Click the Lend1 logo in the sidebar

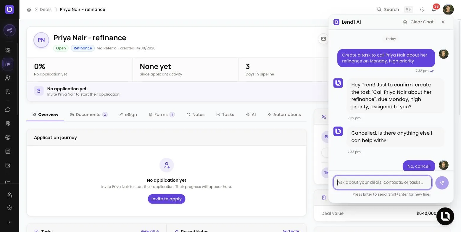[x=9, y=9]
